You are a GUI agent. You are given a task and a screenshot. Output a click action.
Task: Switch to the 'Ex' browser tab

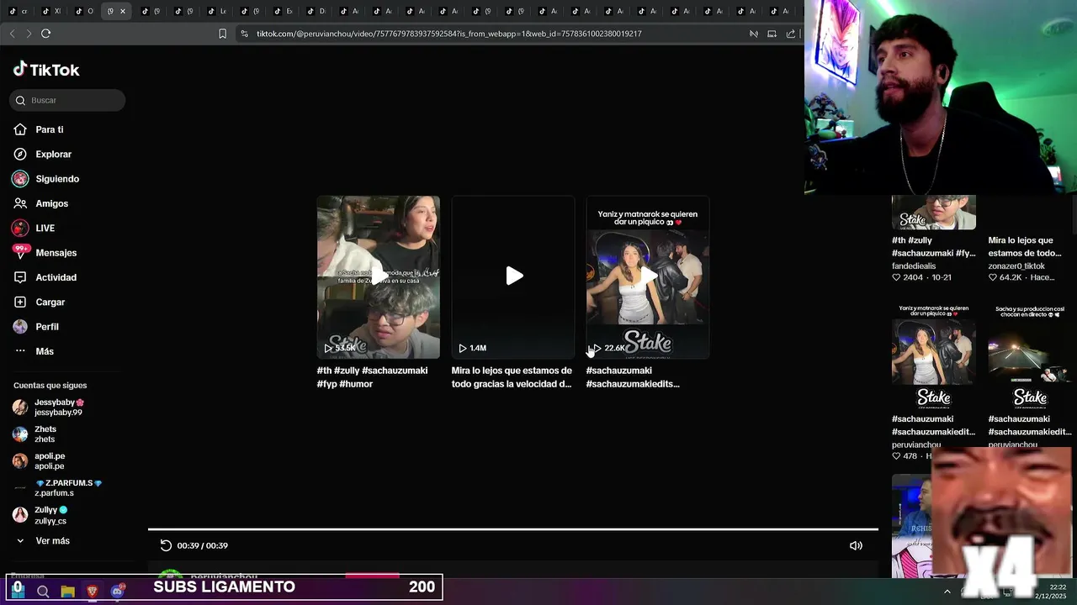(x=284, y=11)
